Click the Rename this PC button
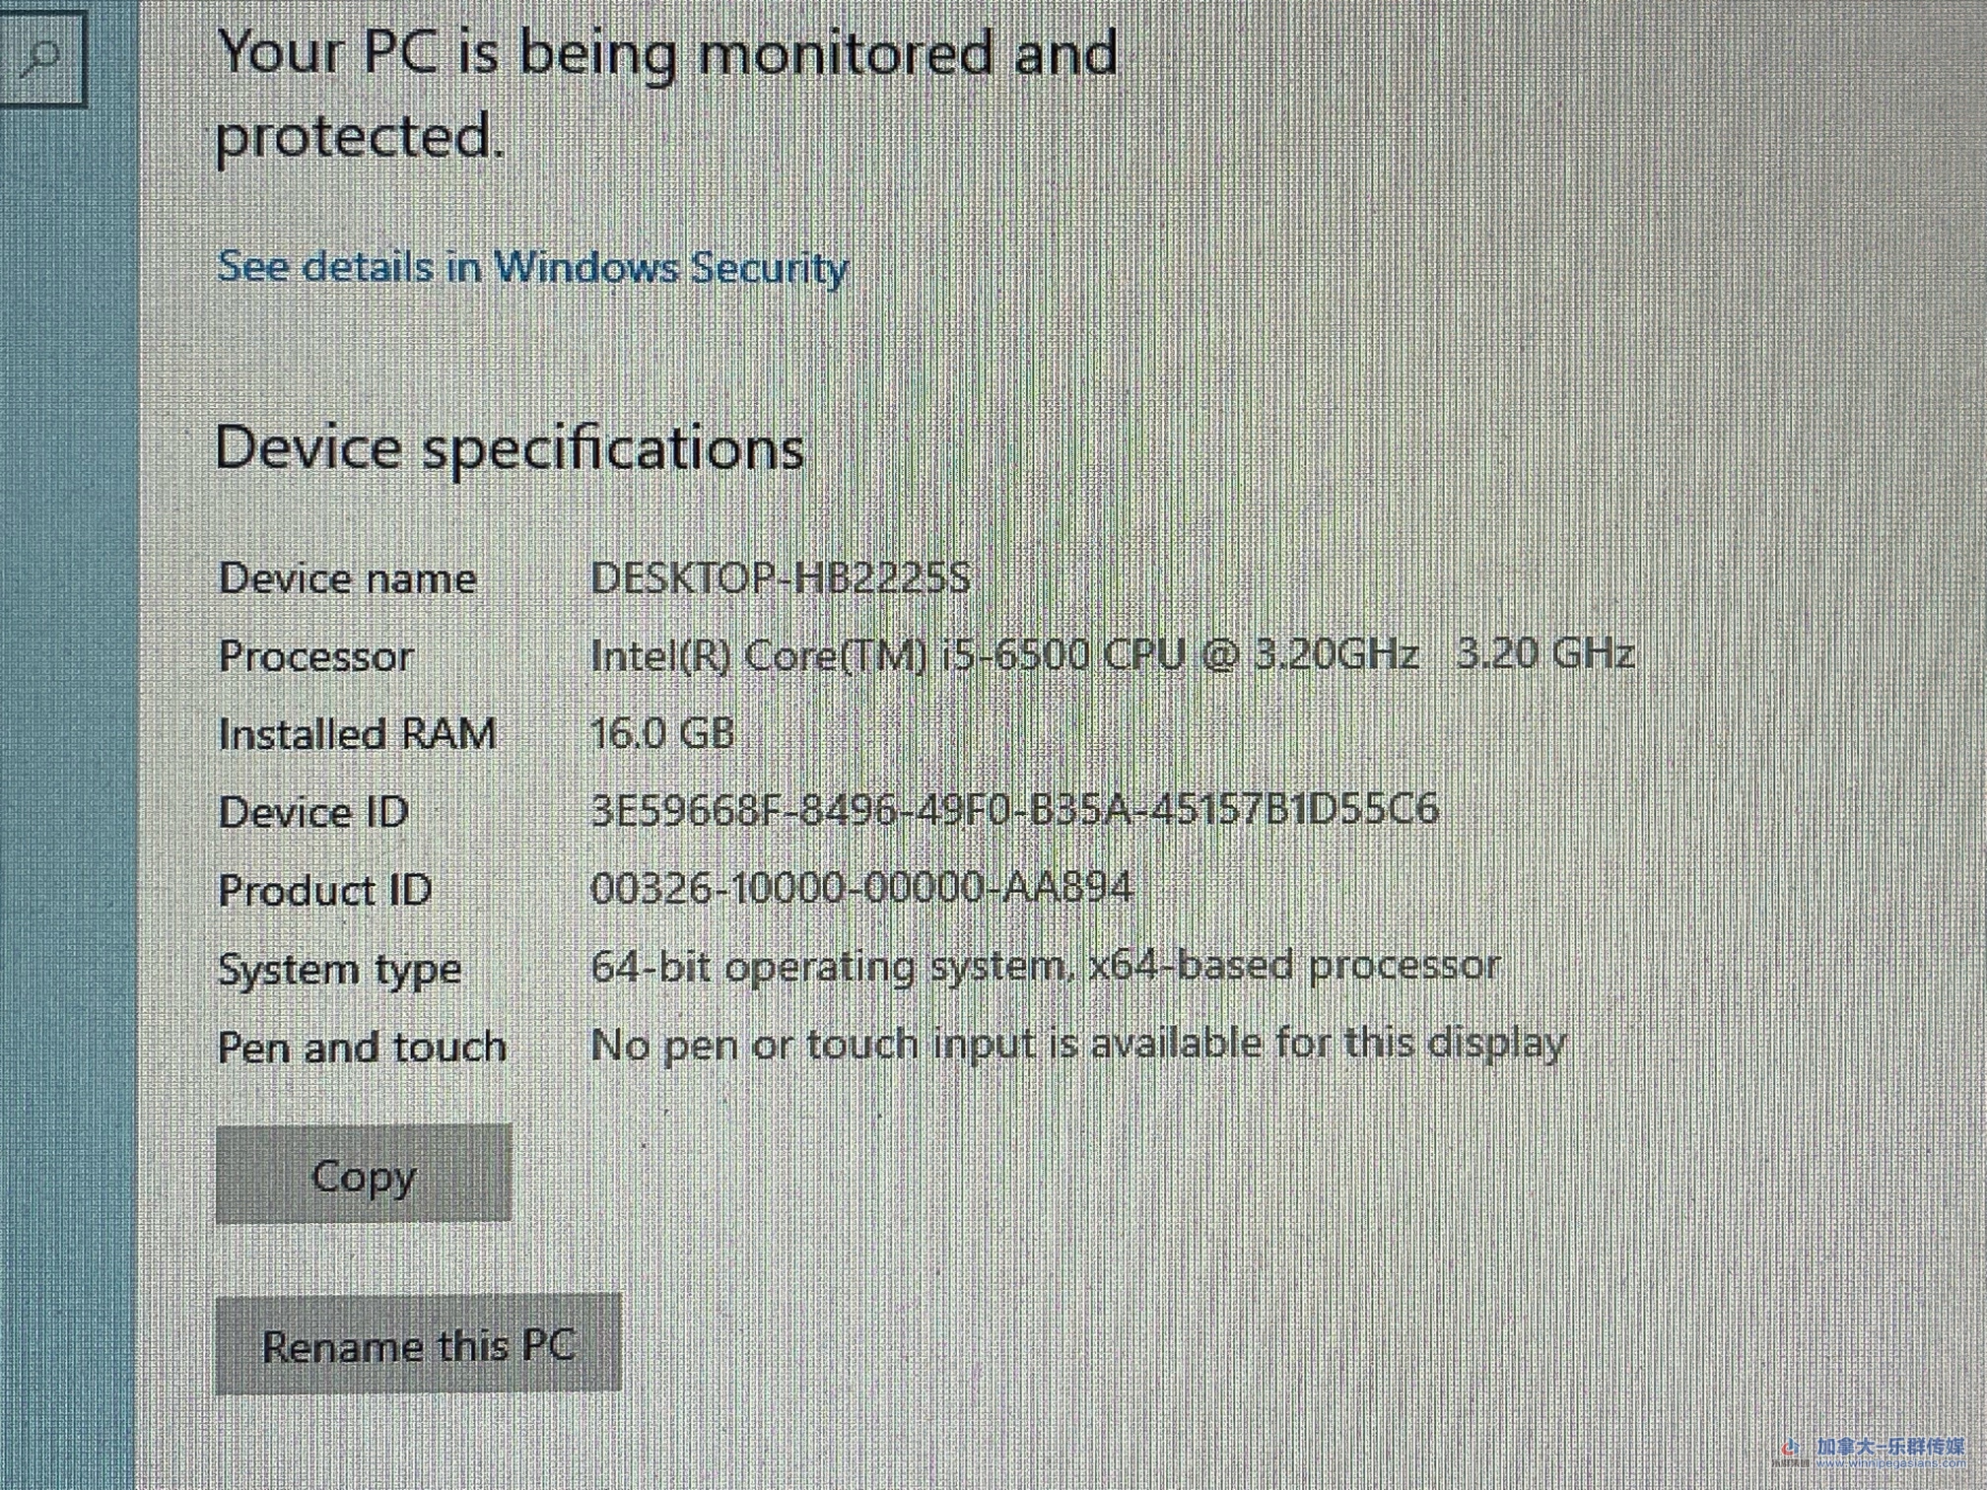Viewport: 1987px width, 1490px height. point(418,1344)
